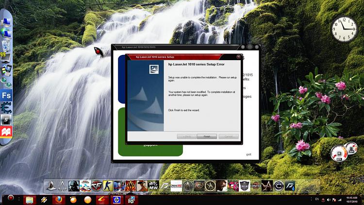The image size is (364, 205).
Task: Open the Network globe icon in left dock
Action: [6, 33]
